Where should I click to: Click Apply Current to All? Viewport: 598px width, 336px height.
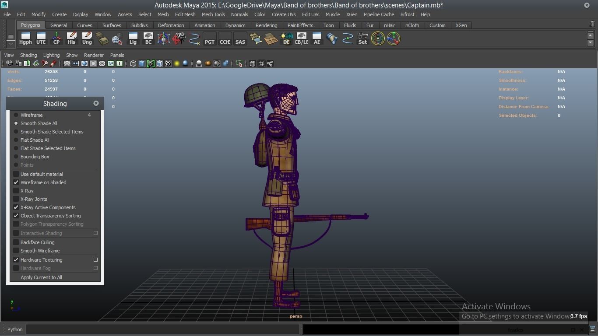pos(41,277)
